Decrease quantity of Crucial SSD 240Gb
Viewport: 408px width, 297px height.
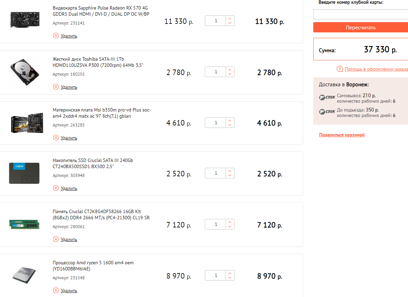(x=230, y=176)
